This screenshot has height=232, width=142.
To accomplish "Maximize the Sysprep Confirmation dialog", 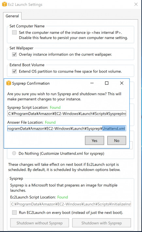I will pos(107,83).
